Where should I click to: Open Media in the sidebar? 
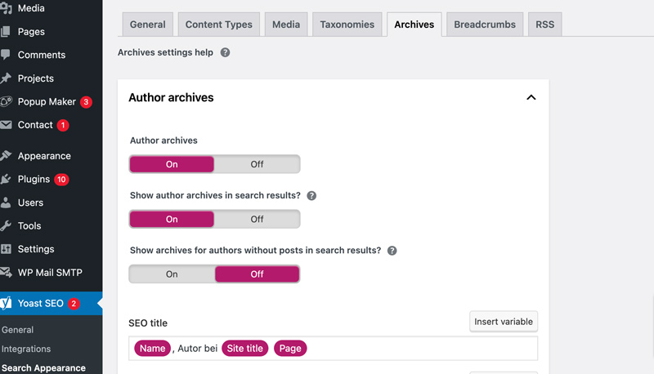click(31, 8)
